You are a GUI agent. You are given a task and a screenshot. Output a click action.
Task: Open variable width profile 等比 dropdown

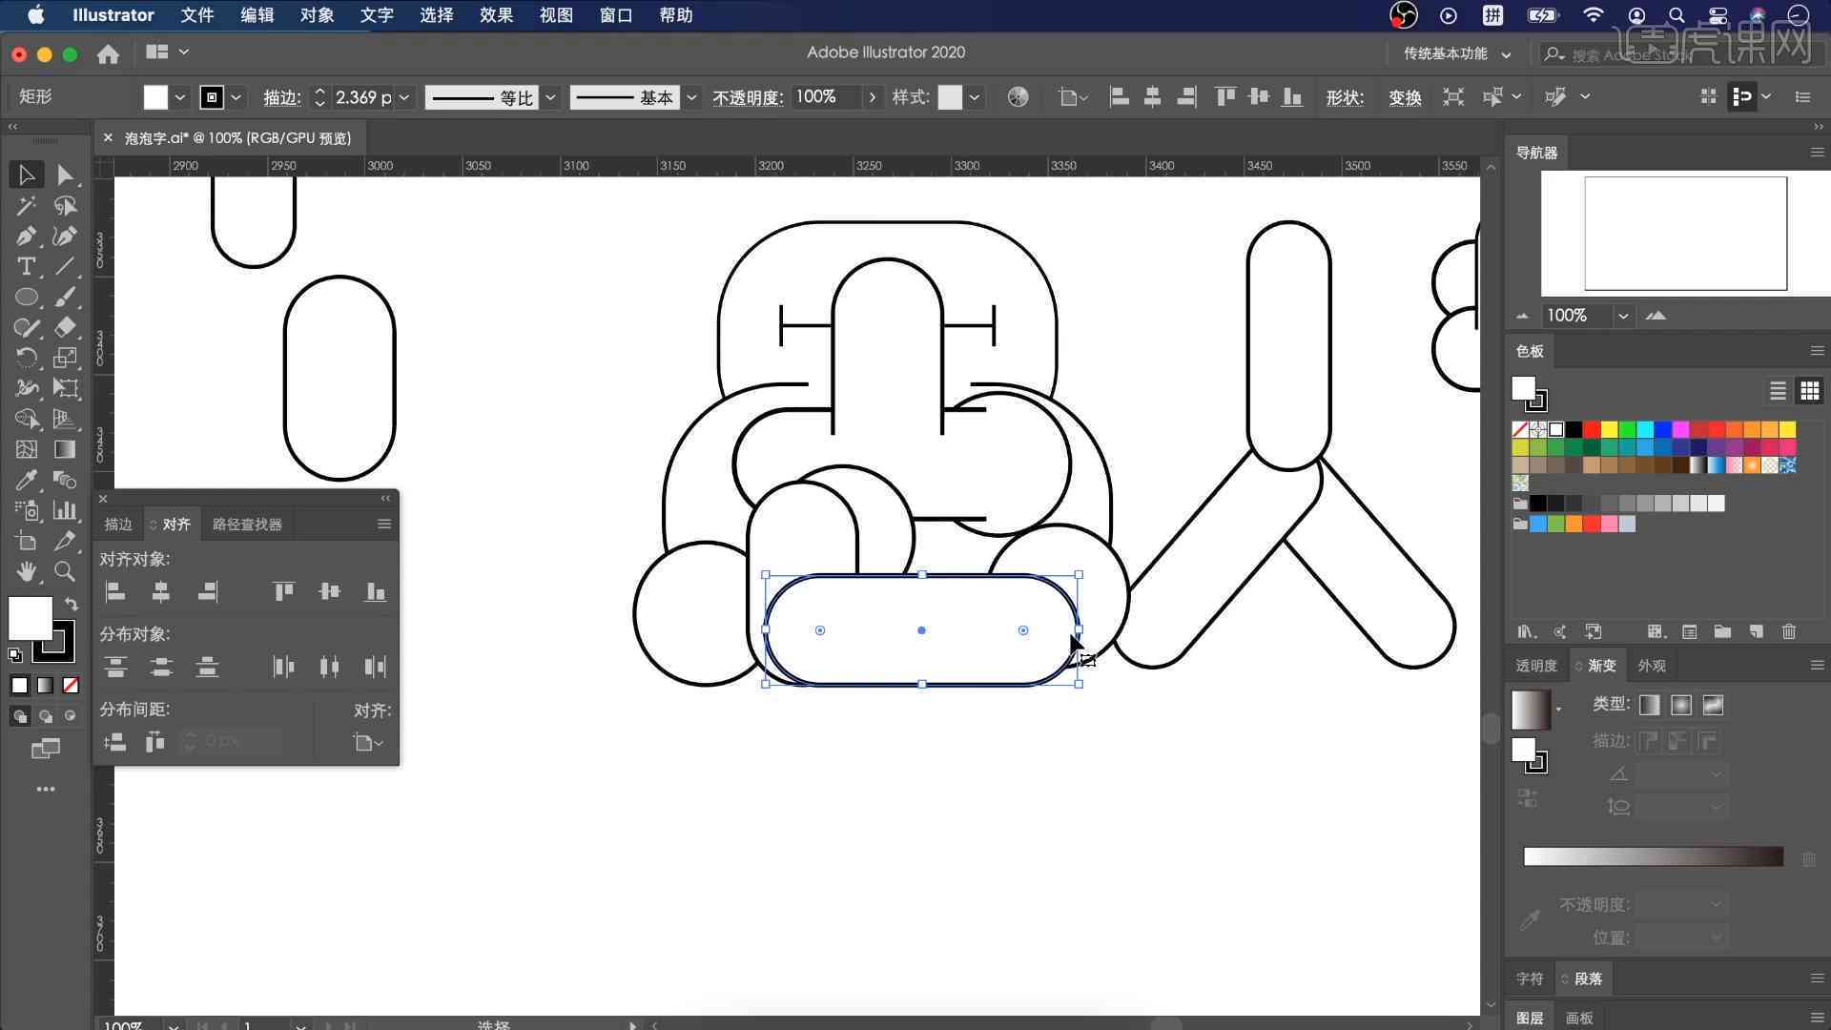click(550, 97)
